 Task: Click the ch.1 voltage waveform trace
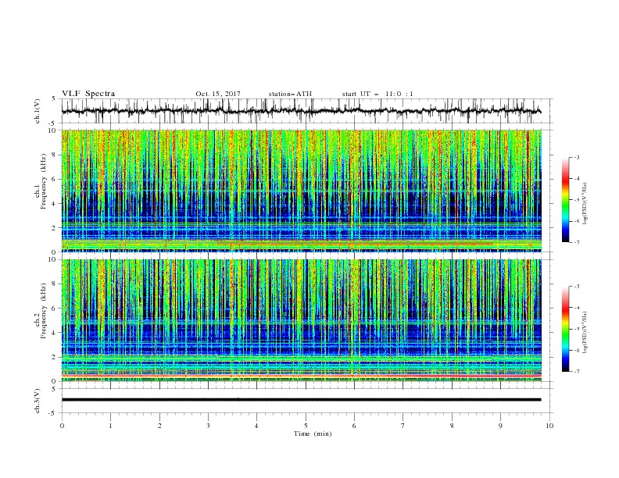point(301,111)
